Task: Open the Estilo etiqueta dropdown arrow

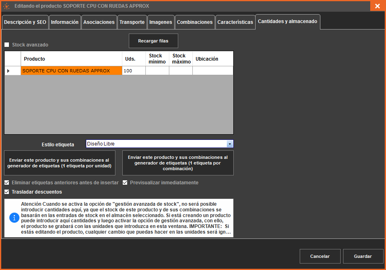Action: tap(230, 144)
